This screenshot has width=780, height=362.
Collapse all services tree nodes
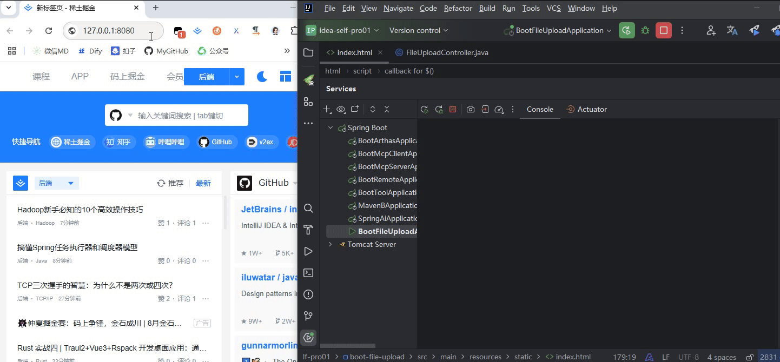pos(387,109)
